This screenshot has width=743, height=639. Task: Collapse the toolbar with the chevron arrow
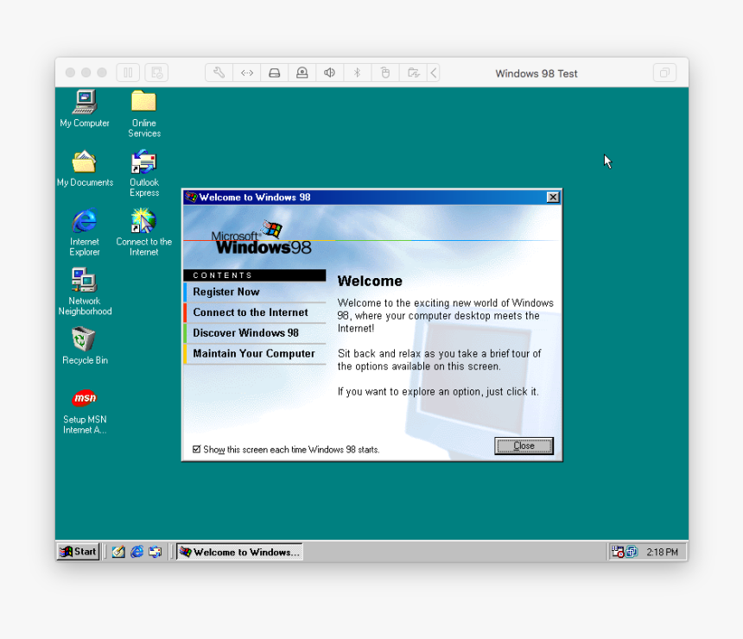[x=434, y=73]
